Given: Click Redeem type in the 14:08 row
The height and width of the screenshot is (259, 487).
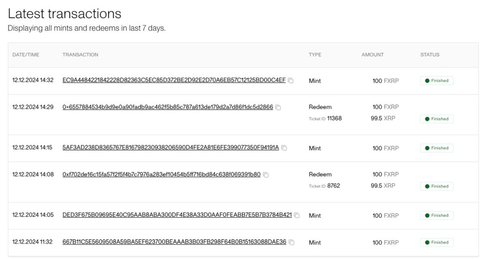Looking at the screenshot, I should 320,174.
